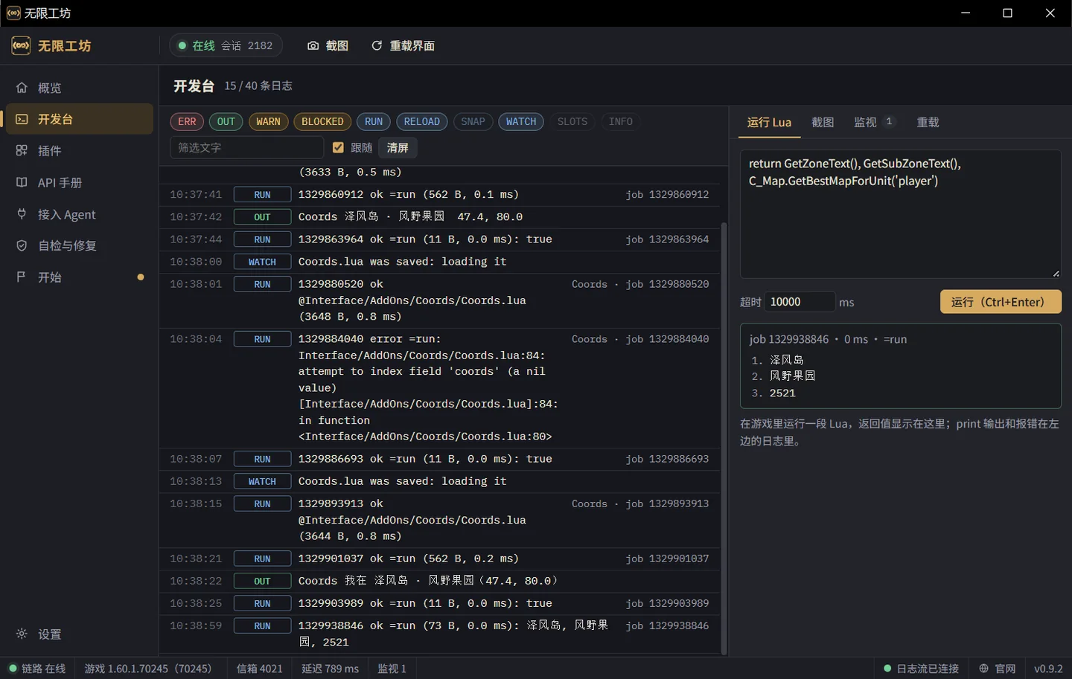This screenshot has height=679, width=1072.
Task: Toggle the WARN log filter
Action: 268,122
